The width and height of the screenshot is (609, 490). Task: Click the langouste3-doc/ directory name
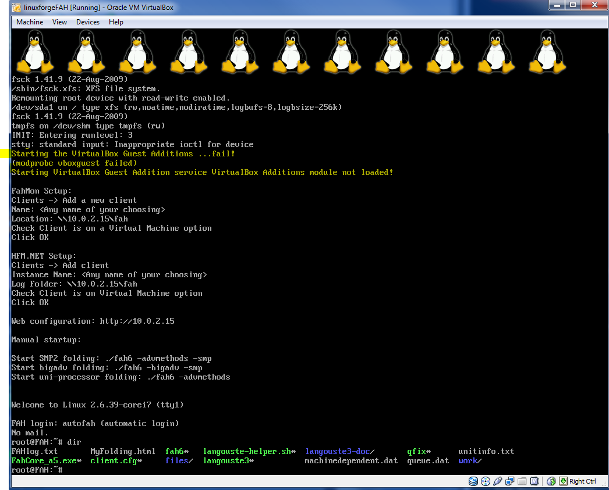tap(340, 451)
